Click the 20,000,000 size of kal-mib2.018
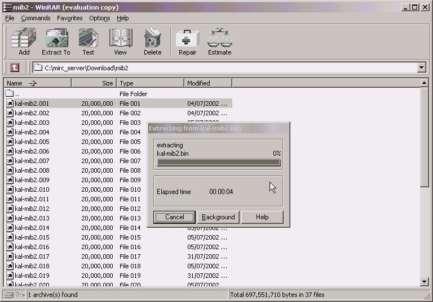The width and height of the screenshot is (433, 302). click(x=97, y=266)
